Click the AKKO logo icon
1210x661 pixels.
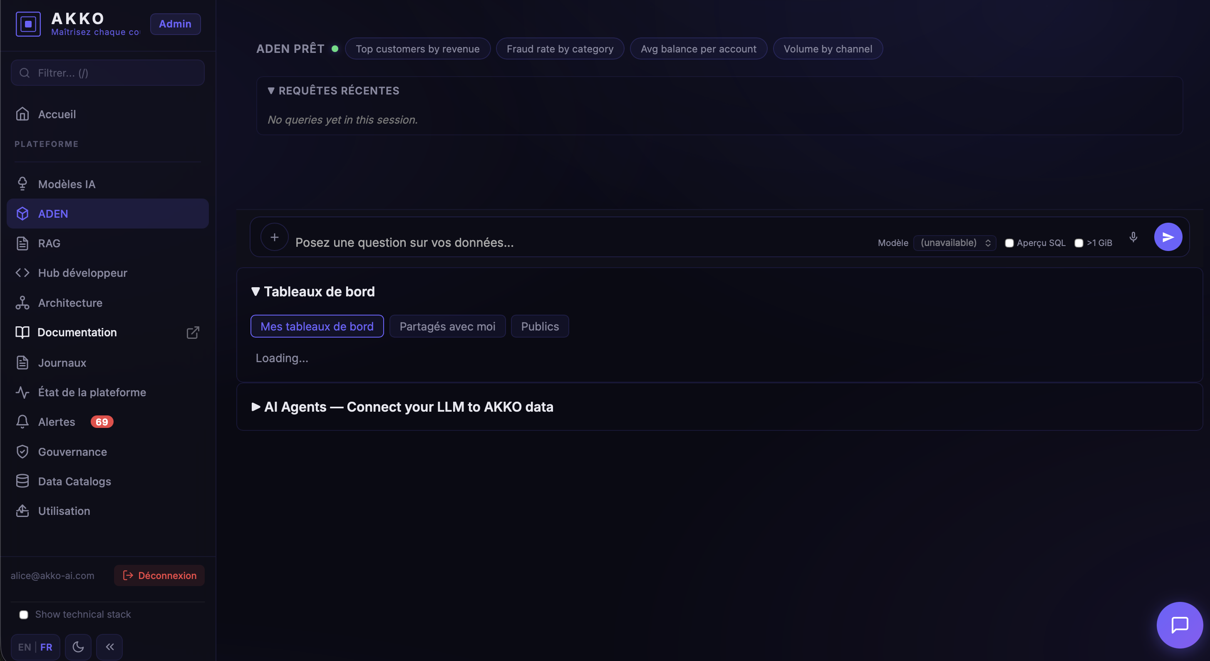tap(28, 24)
